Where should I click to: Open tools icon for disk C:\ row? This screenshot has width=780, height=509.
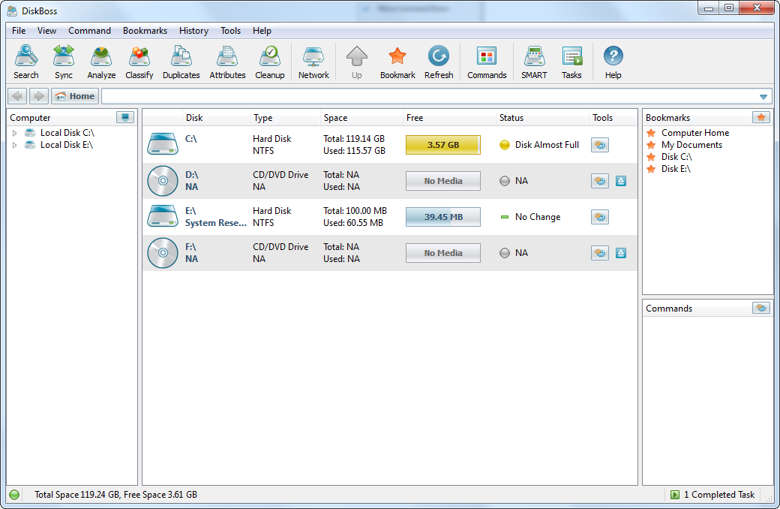tap(600, 145)
